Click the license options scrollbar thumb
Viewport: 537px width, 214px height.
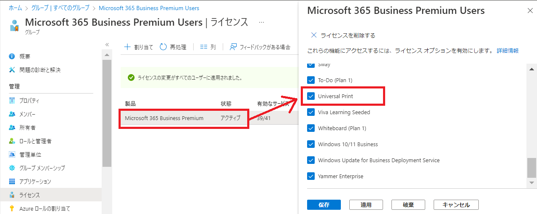pos(532,168)
